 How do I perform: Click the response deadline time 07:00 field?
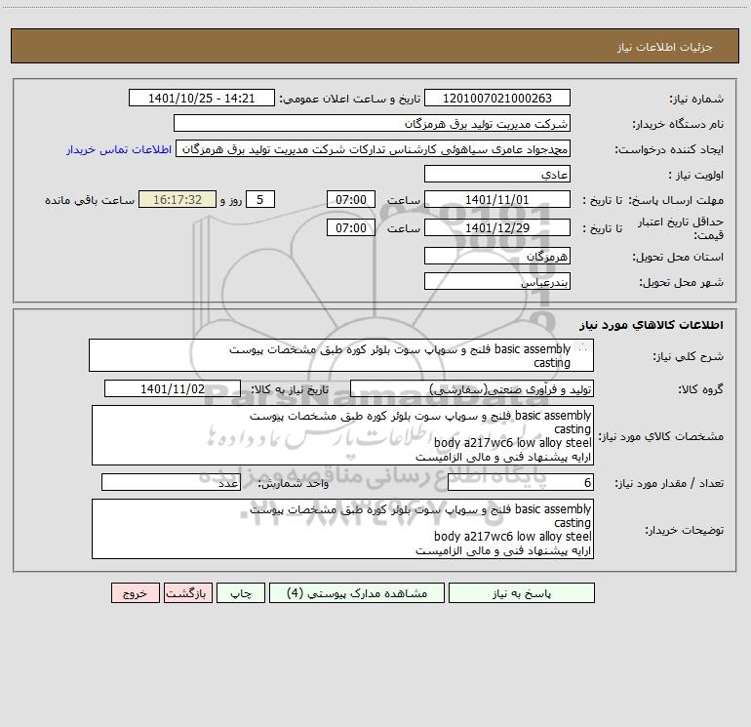point(350,199)
